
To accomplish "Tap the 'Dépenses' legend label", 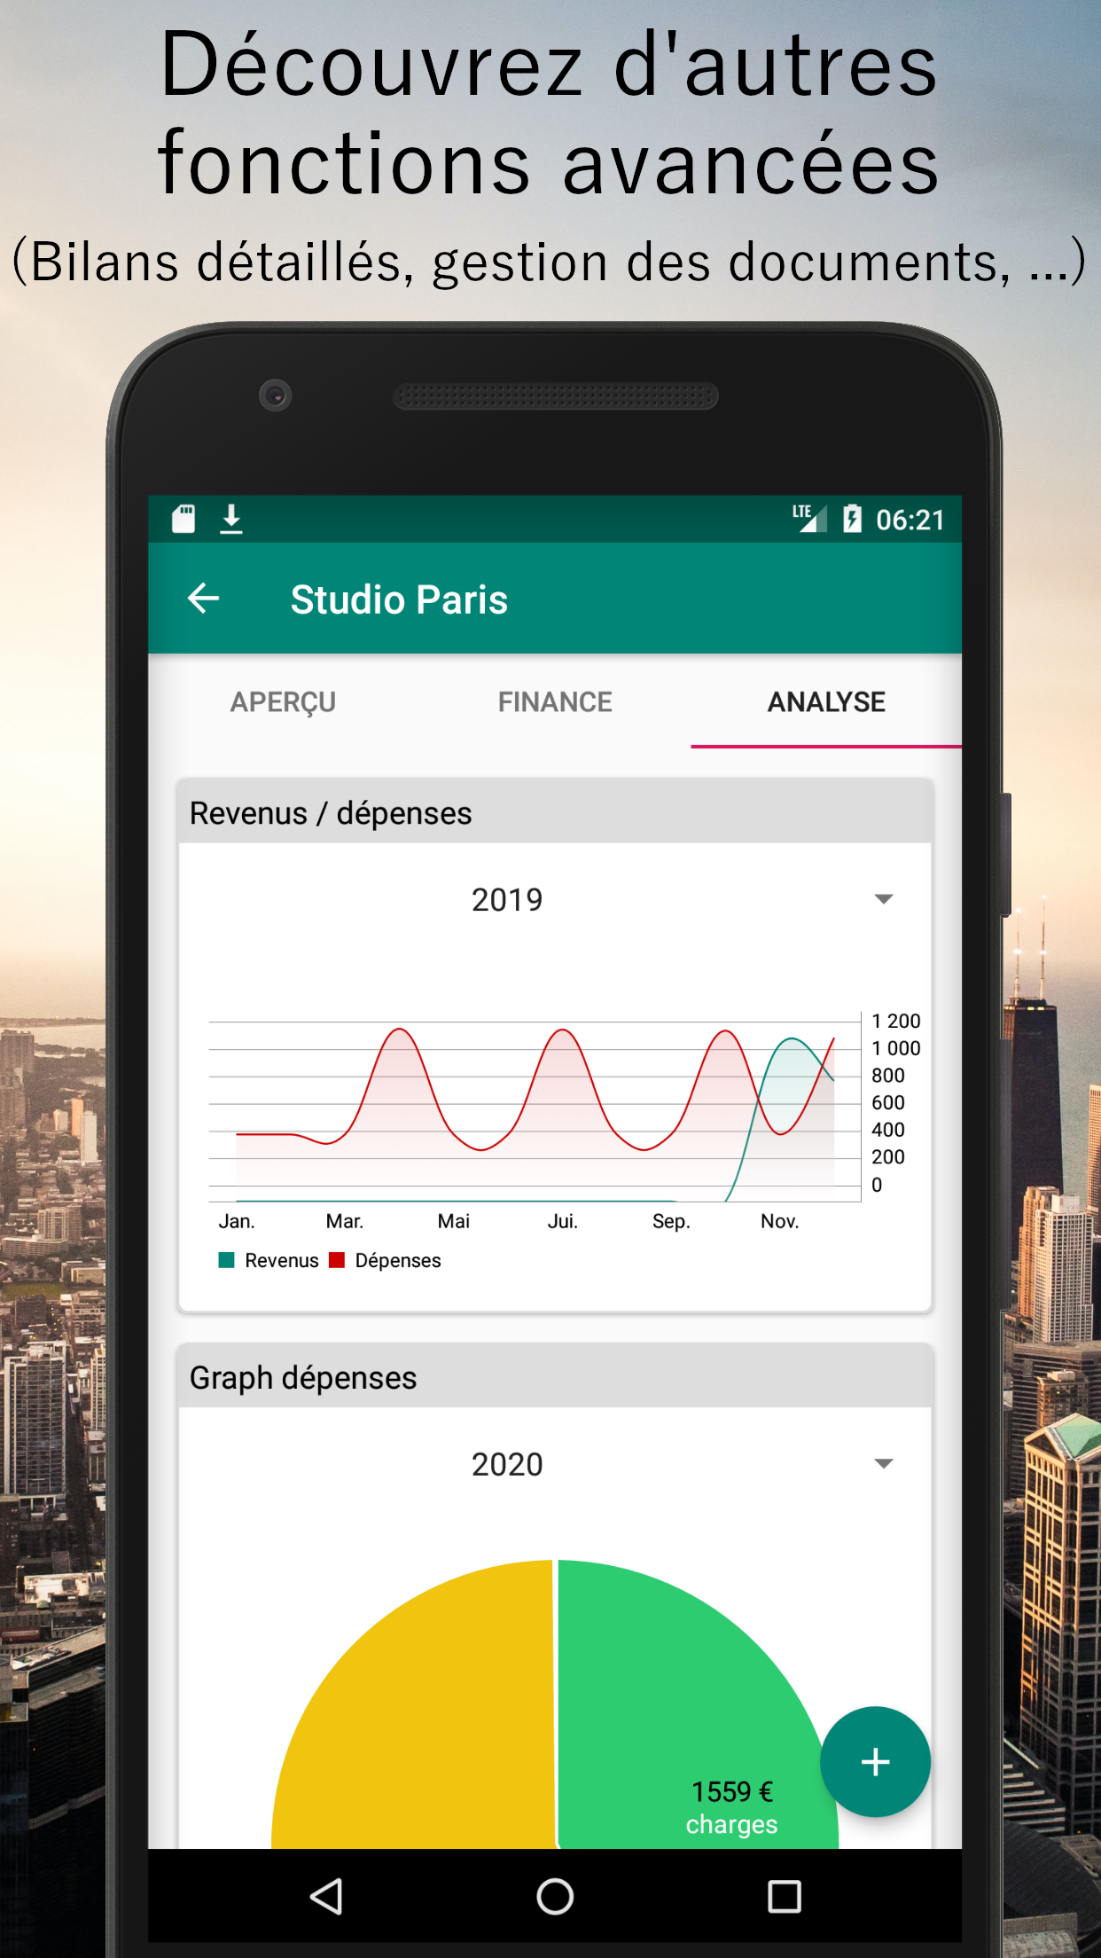I will point(398,1260).
